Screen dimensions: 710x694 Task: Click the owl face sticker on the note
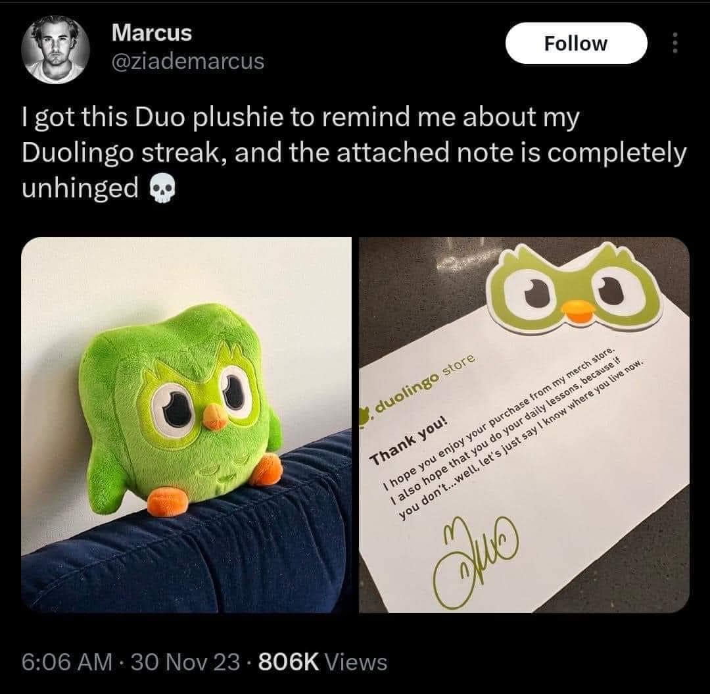tap(575, 287)
